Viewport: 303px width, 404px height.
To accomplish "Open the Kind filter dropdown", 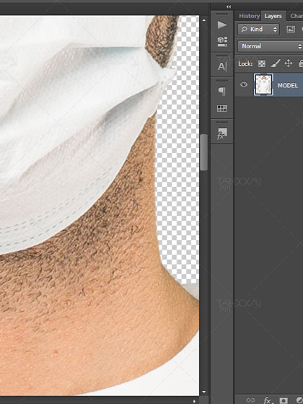I will (x=258, y=29).
